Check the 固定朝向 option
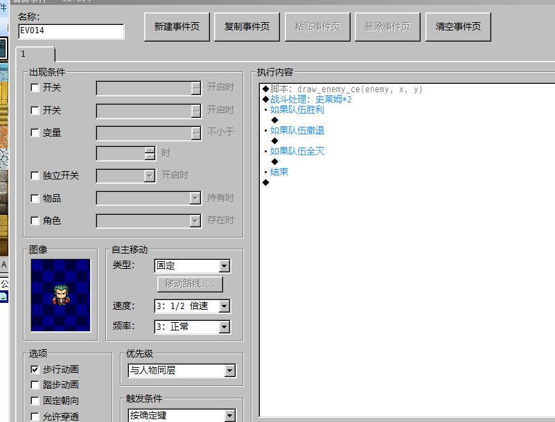555x422 pixels. tap(35, 401)
